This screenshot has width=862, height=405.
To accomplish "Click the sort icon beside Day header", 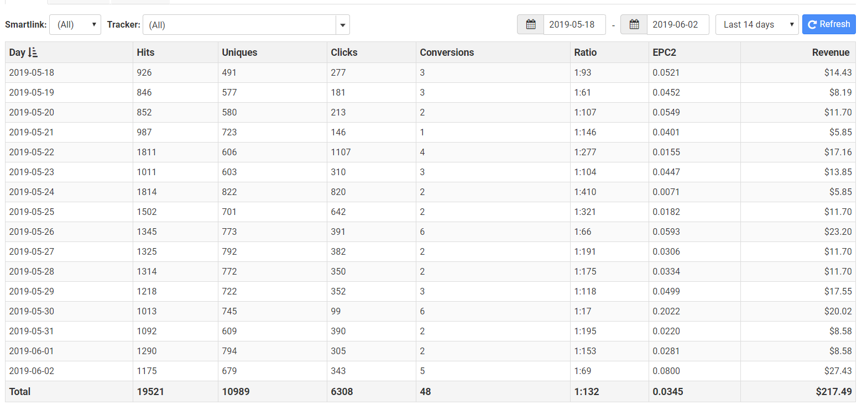I will click(33, 52).
